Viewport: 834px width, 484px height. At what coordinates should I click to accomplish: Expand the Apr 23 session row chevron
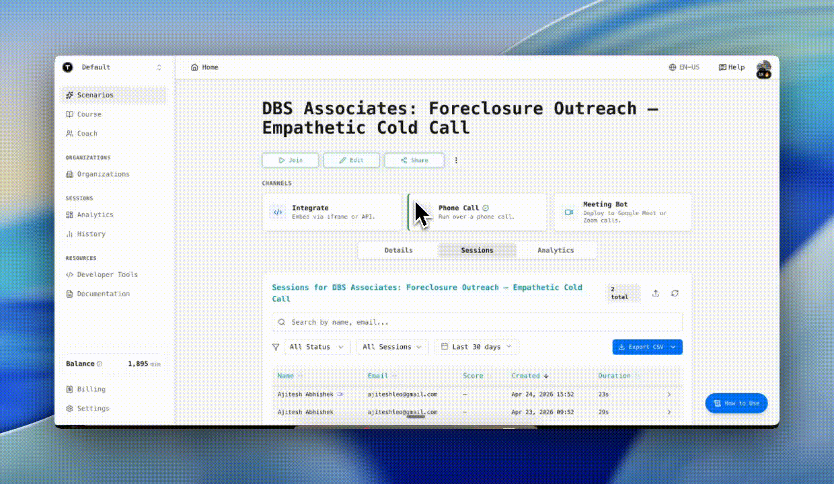click(669, 411)
